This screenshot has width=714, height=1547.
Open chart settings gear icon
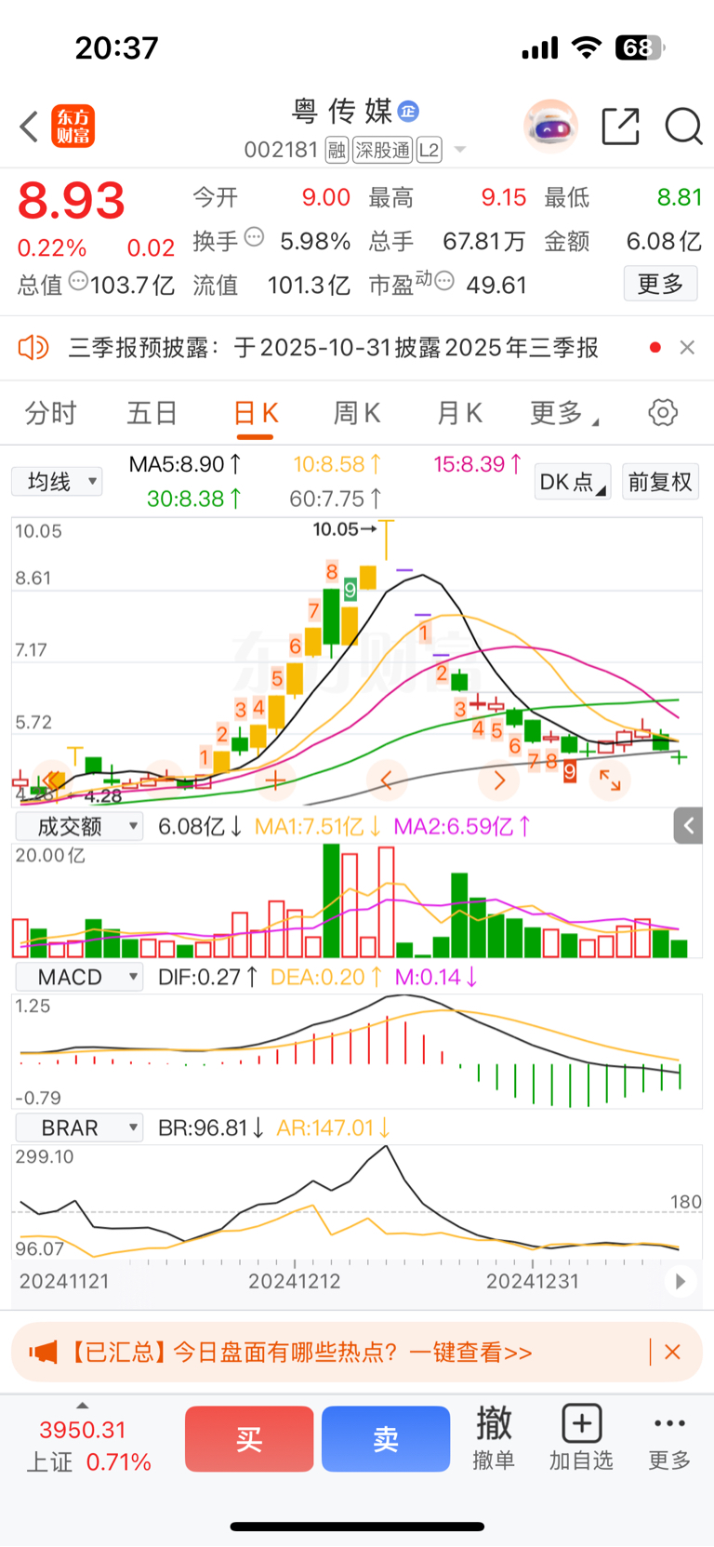[663, 412]
